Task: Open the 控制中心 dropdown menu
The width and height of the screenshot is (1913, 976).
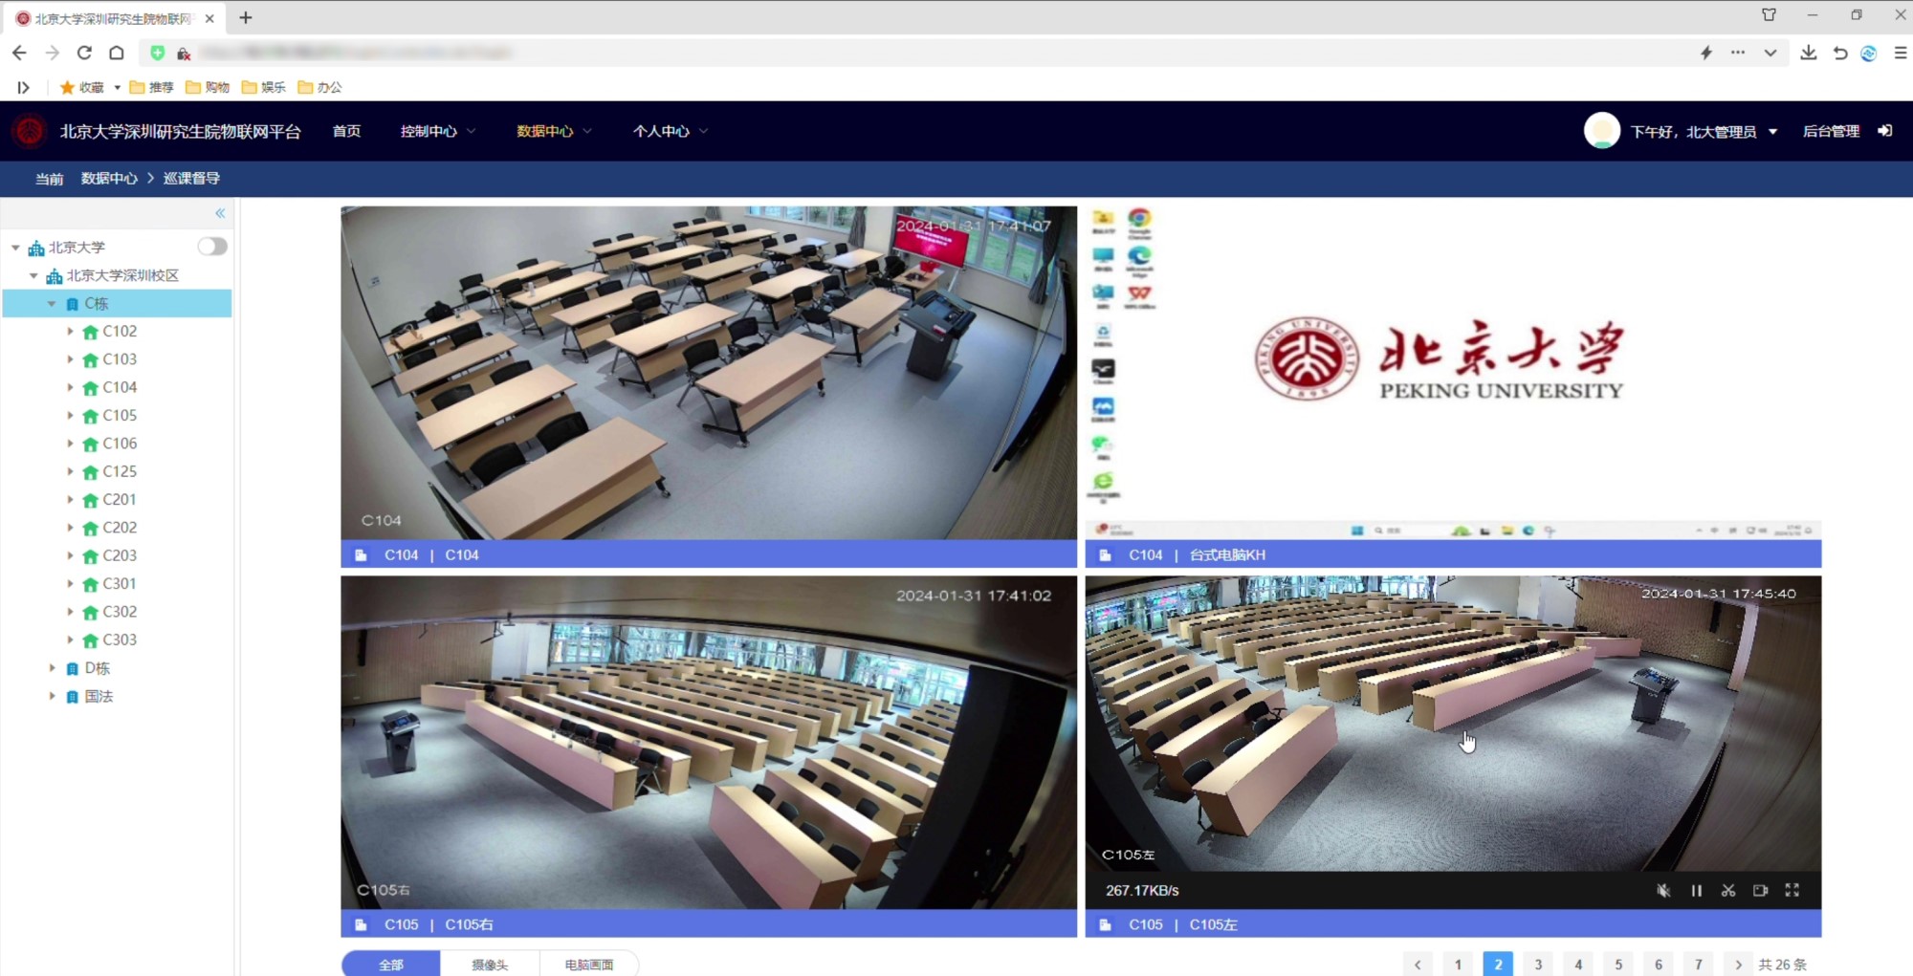Action: (437, 131)
